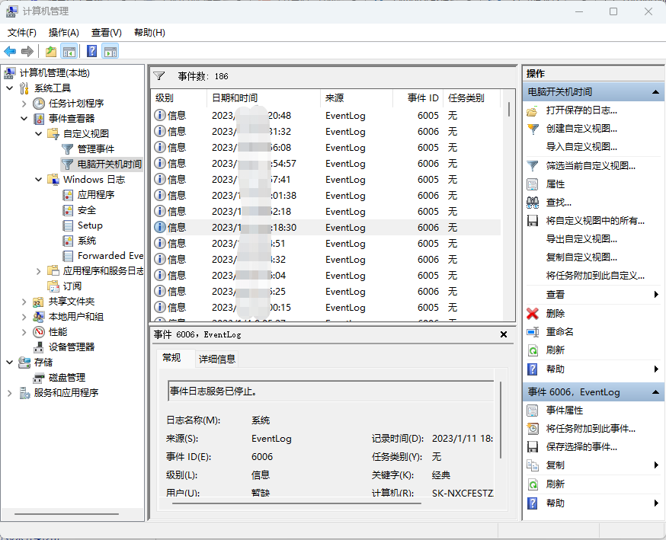
Task: Click the 日期和时间 column header
Action: pyautogui.click(x=264, y=98)
